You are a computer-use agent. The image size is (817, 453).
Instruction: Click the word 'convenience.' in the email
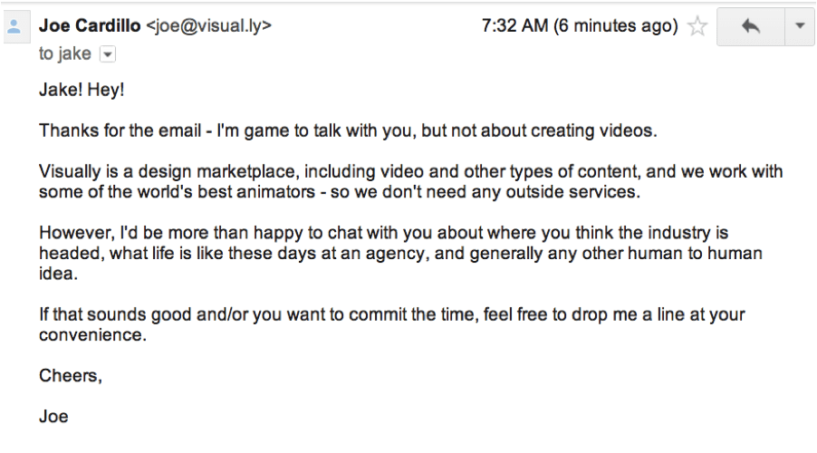92,334
